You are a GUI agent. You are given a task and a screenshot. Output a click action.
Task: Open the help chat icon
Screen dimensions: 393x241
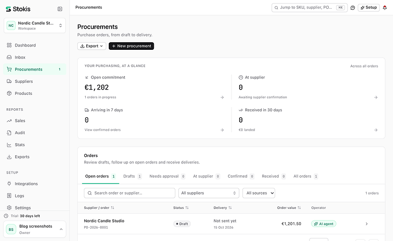tap(353, 8)
